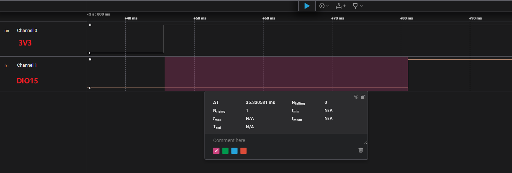
Task: Open the timing marker dropdown in toolbar
Action: [x=358, y=6]
